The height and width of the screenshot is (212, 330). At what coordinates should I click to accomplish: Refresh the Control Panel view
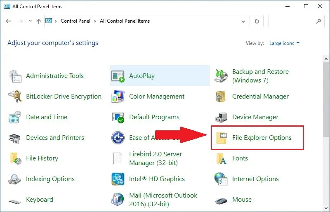click(x=257, y=21)
